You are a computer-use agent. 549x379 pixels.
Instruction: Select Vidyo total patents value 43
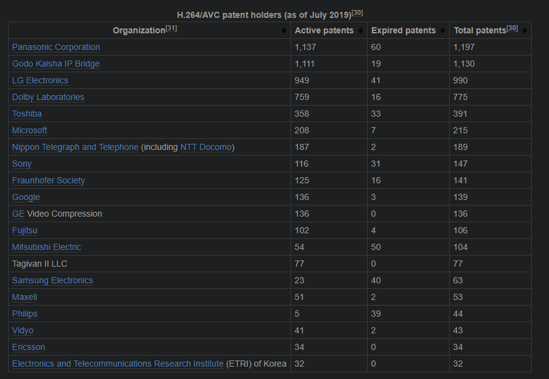[458, 330]
